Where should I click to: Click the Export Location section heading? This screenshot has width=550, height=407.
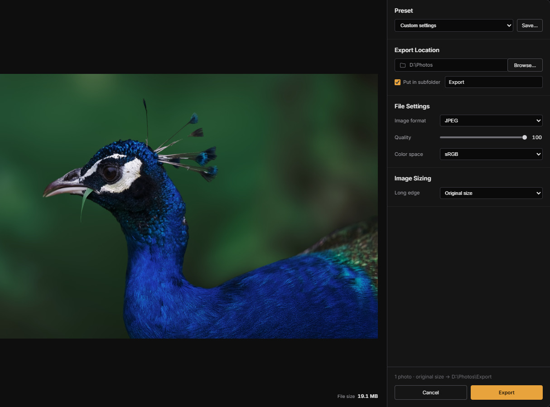click(x=417, y=50)
